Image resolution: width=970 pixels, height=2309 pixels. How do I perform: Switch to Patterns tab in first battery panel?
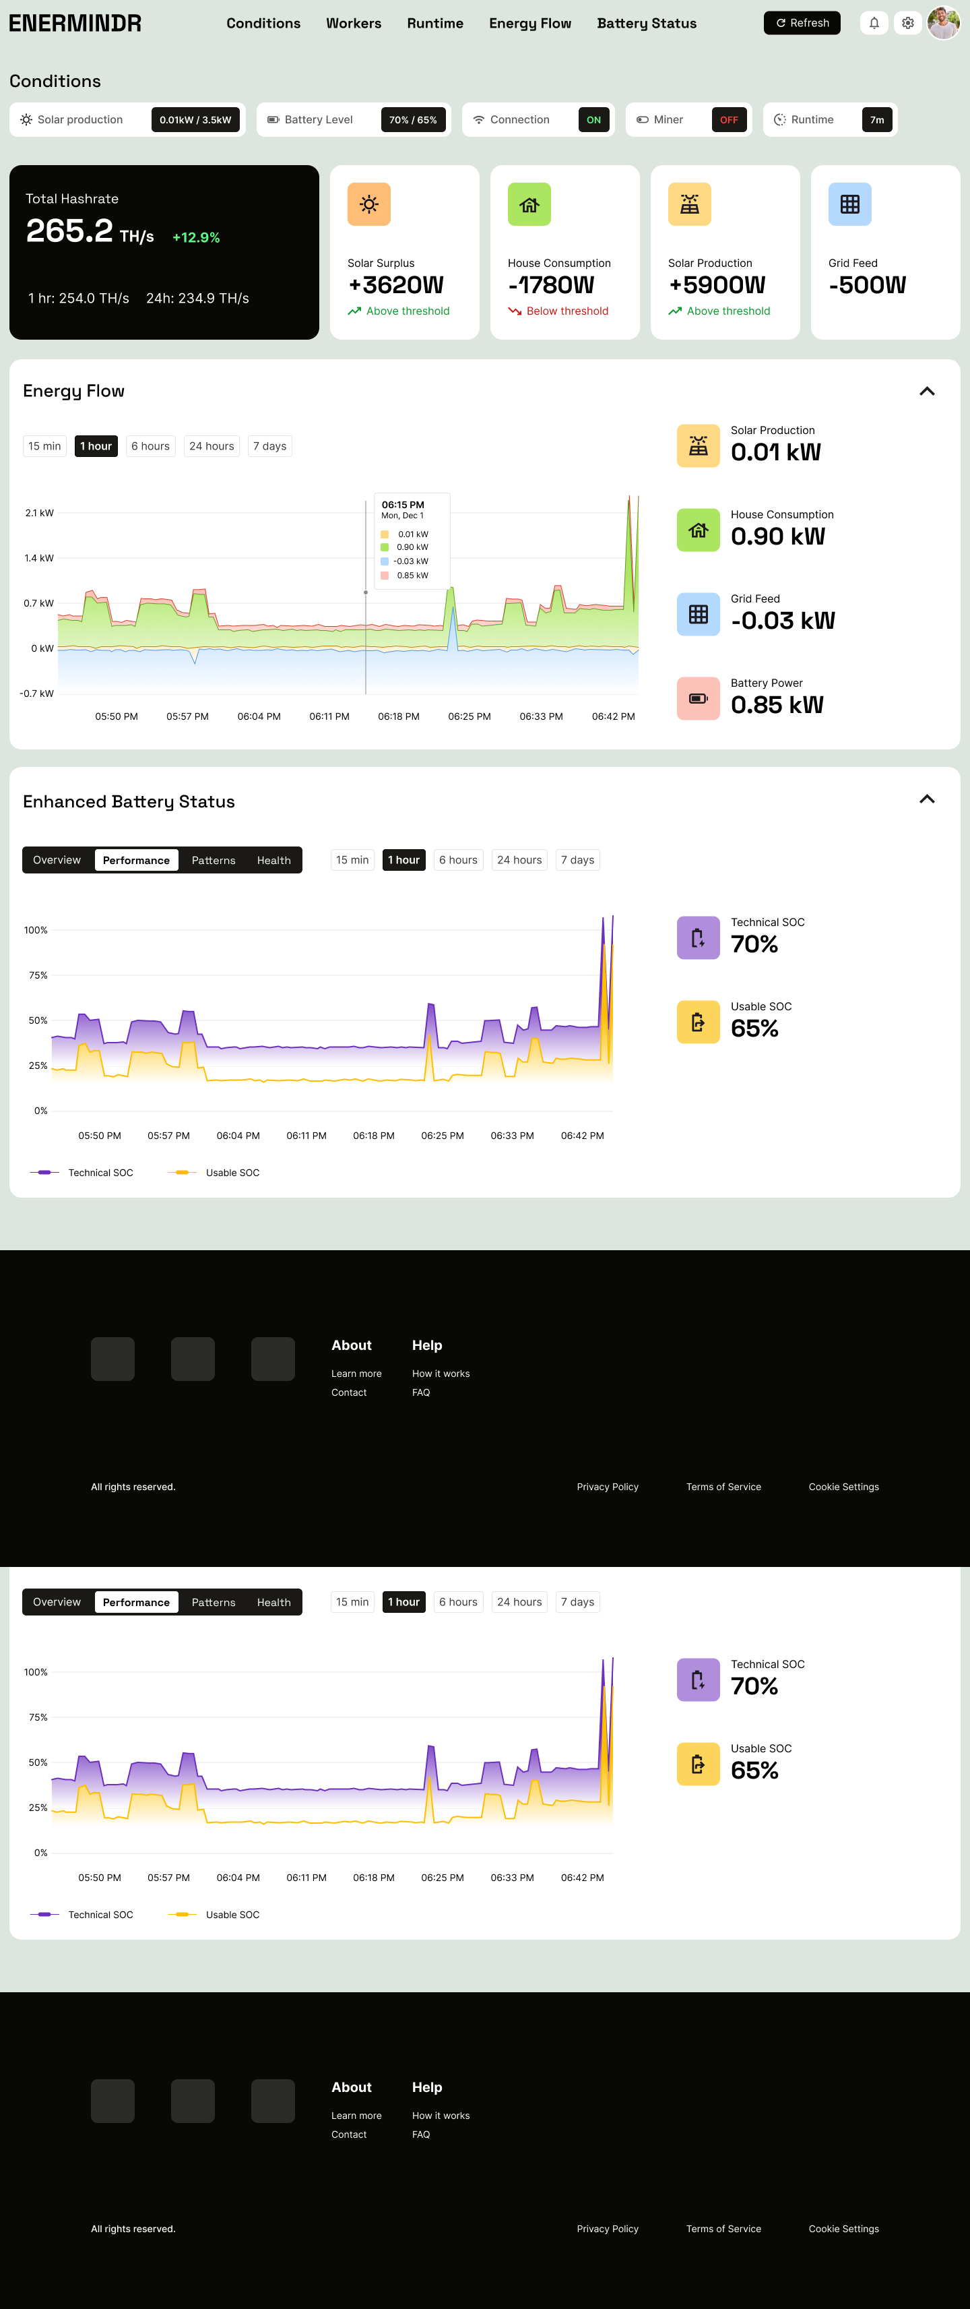pos(213,861)
